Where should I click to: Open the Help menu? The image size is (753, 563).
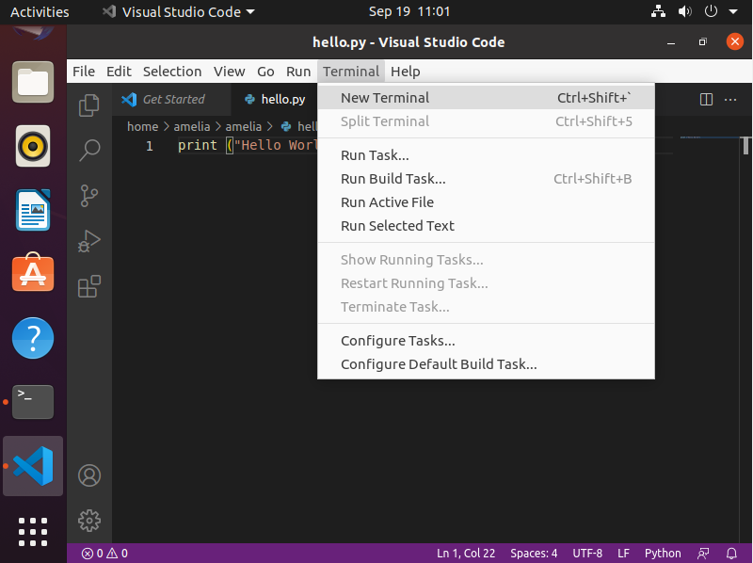405,72
